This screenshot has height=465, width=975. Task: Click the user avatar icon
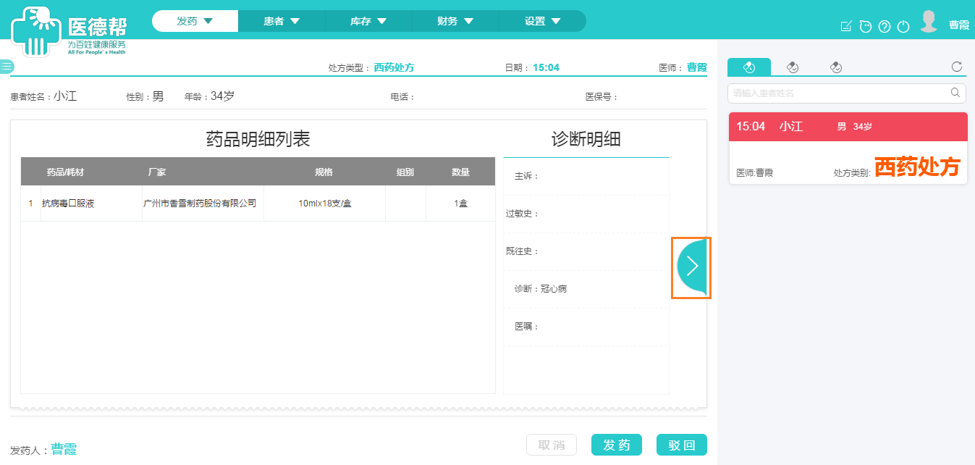929,22
